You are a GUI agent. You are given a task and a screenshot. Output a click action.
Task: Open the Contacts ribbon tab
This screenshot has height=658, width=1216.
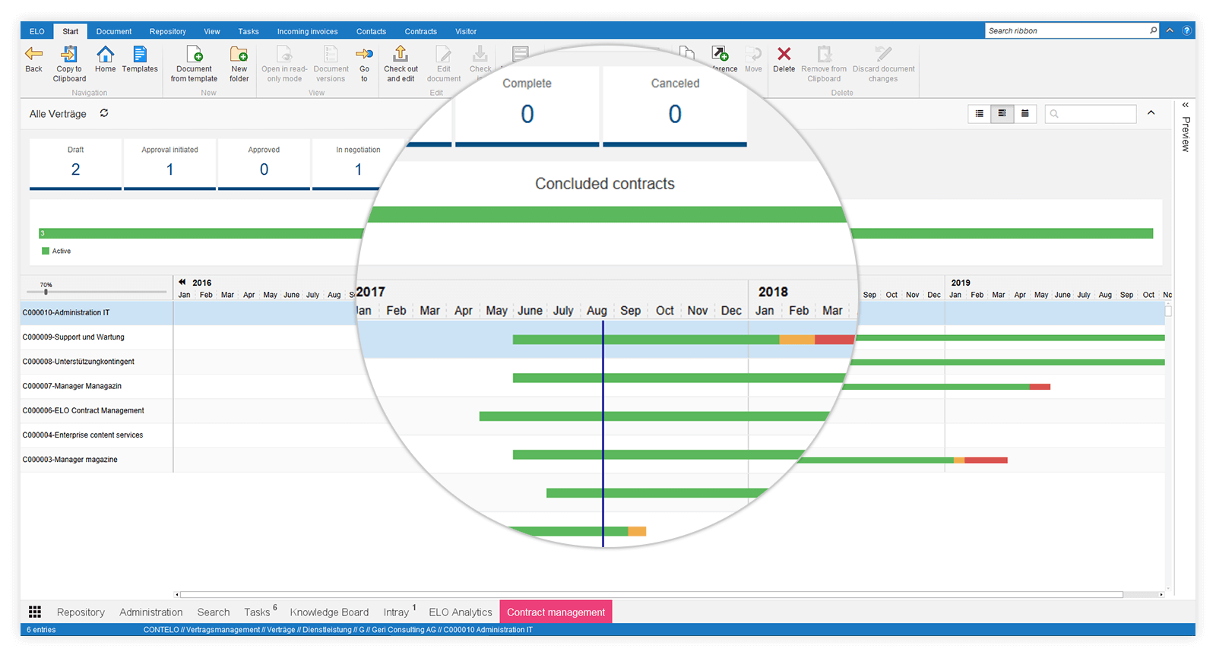click(x=371, y=31)
